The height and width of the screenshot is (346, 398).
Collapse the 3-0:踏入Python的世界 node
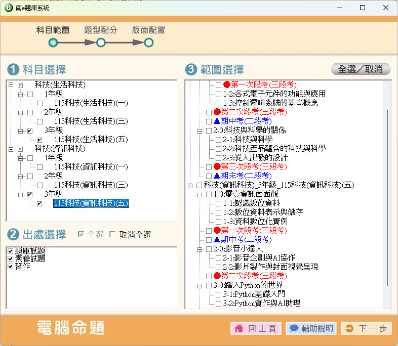pos(200,286)
